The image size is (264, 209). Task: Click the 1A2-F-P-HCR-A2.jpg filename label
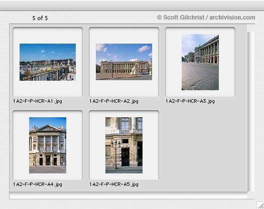114,101
